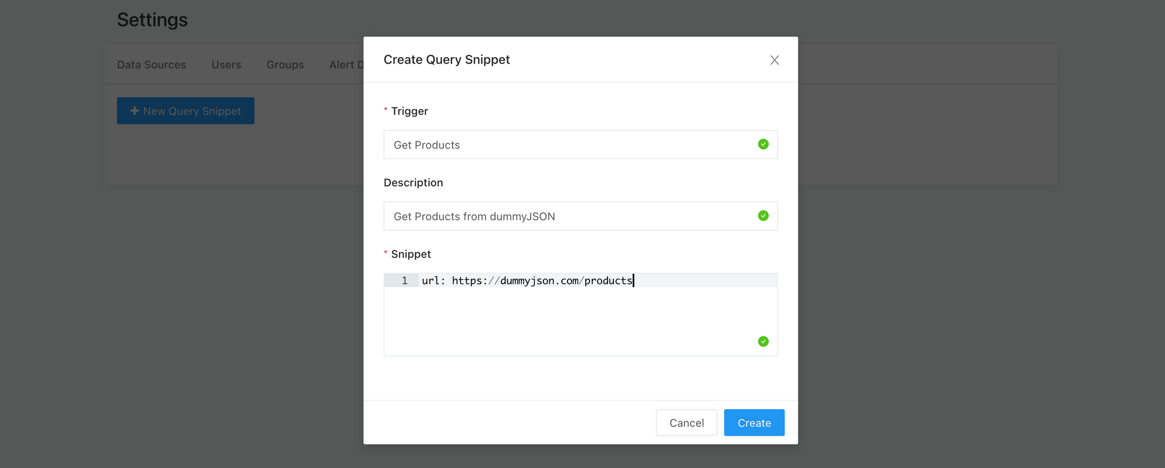Open the partially hidden Alert tab
This screenshot has width=1165, height=468.
(x=346, y=65)
